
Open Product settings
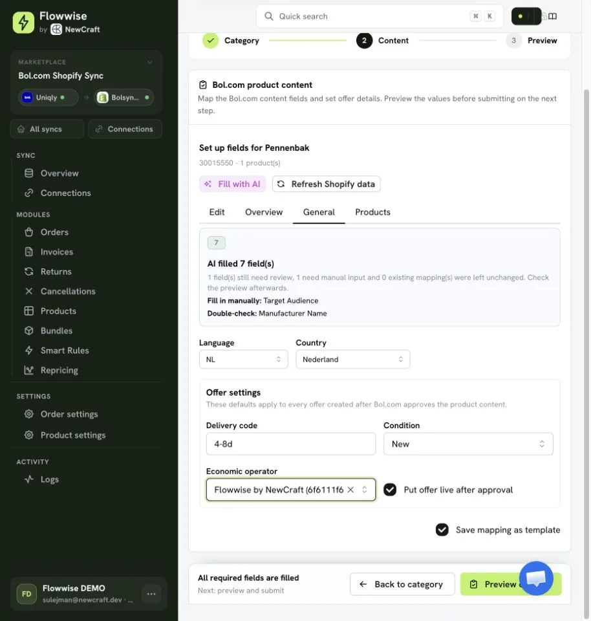pyautogui.click(x=73, y=435)
